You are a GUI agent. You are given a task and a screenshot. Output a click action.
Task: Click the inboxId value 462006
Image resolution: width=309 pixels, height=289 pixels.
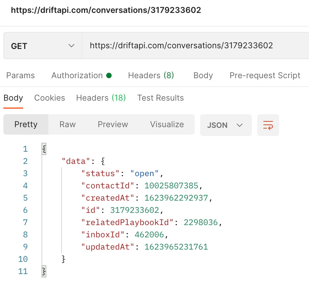[149, 235]
